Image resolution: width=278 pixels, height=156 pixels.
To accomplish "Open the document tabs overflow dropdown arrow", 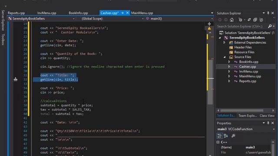I will coord(212,13).
